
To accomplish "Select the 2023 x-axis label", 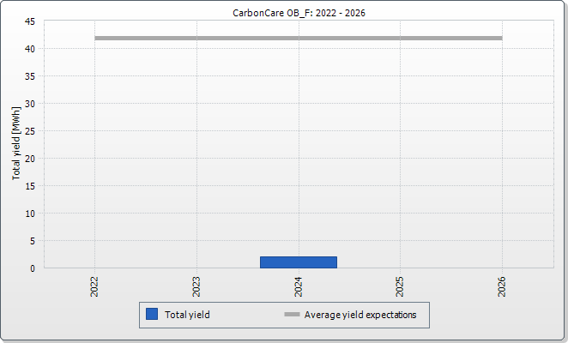I will point(196,286).
